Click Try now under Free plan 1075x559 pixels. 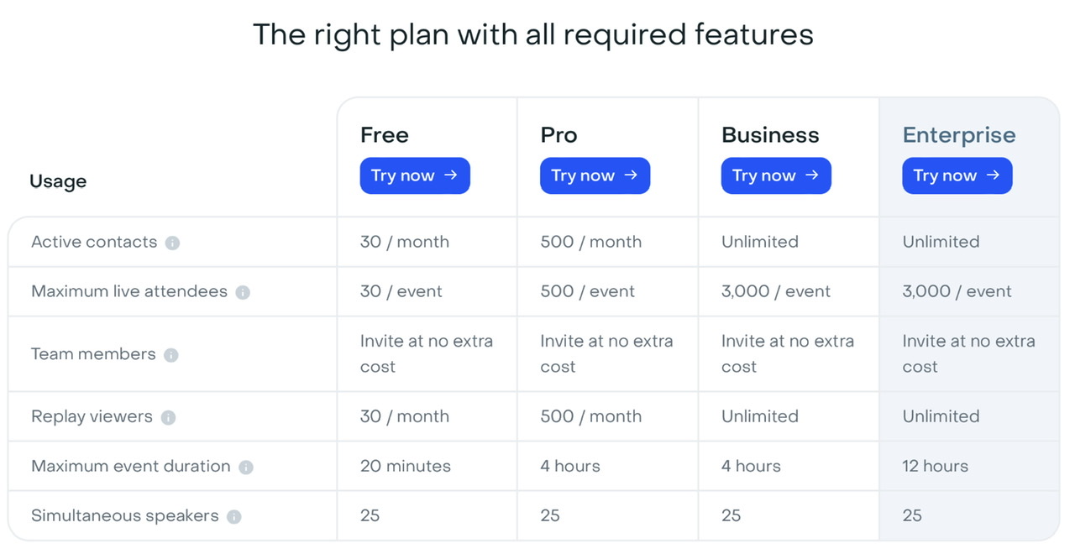(415, 175)
